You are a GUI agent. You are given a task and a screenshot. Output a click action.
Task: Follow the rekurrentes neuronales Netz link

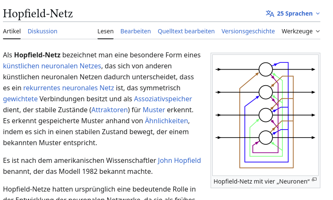tap(69, 88)
